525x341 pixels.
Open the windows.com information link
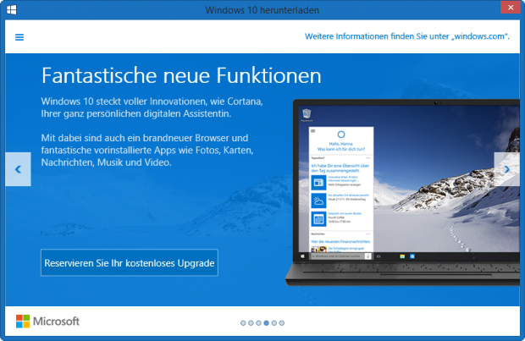[407, 36]
